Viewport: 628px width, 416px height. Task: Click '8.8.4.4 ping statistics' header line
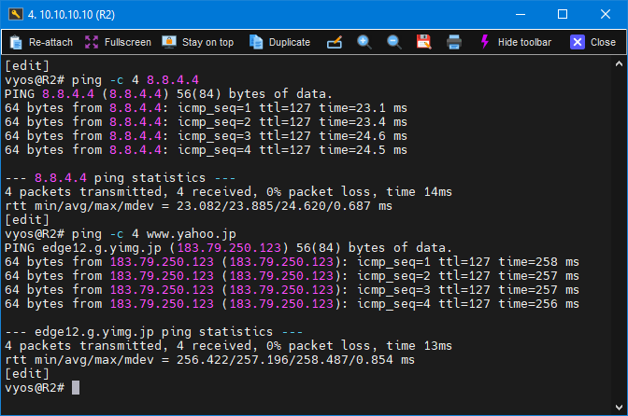121,178
